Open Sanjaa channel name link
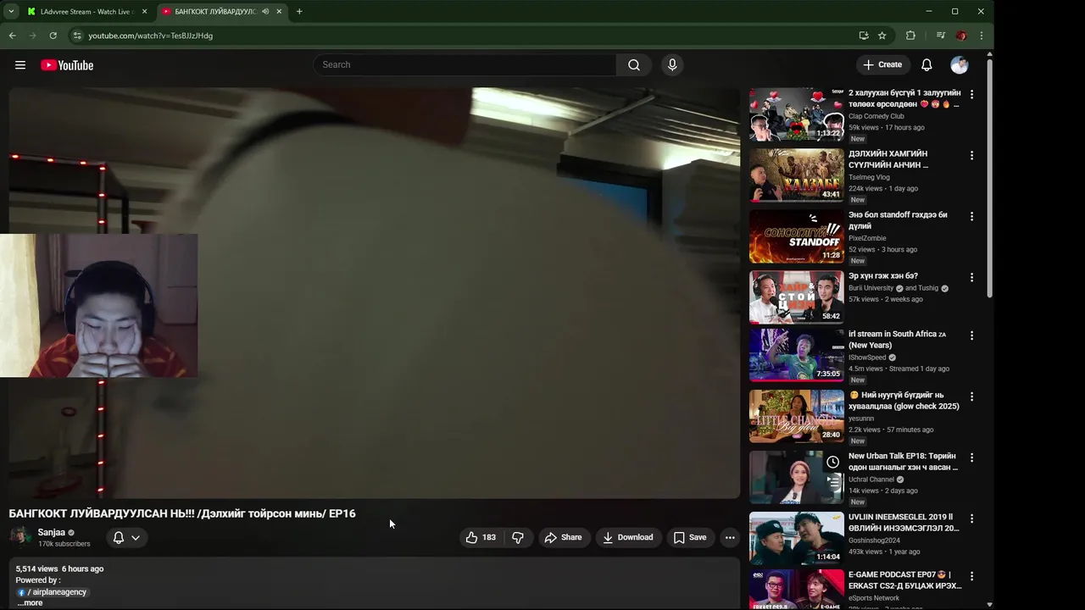The image size is (1085, 610). tap(51, 532)
